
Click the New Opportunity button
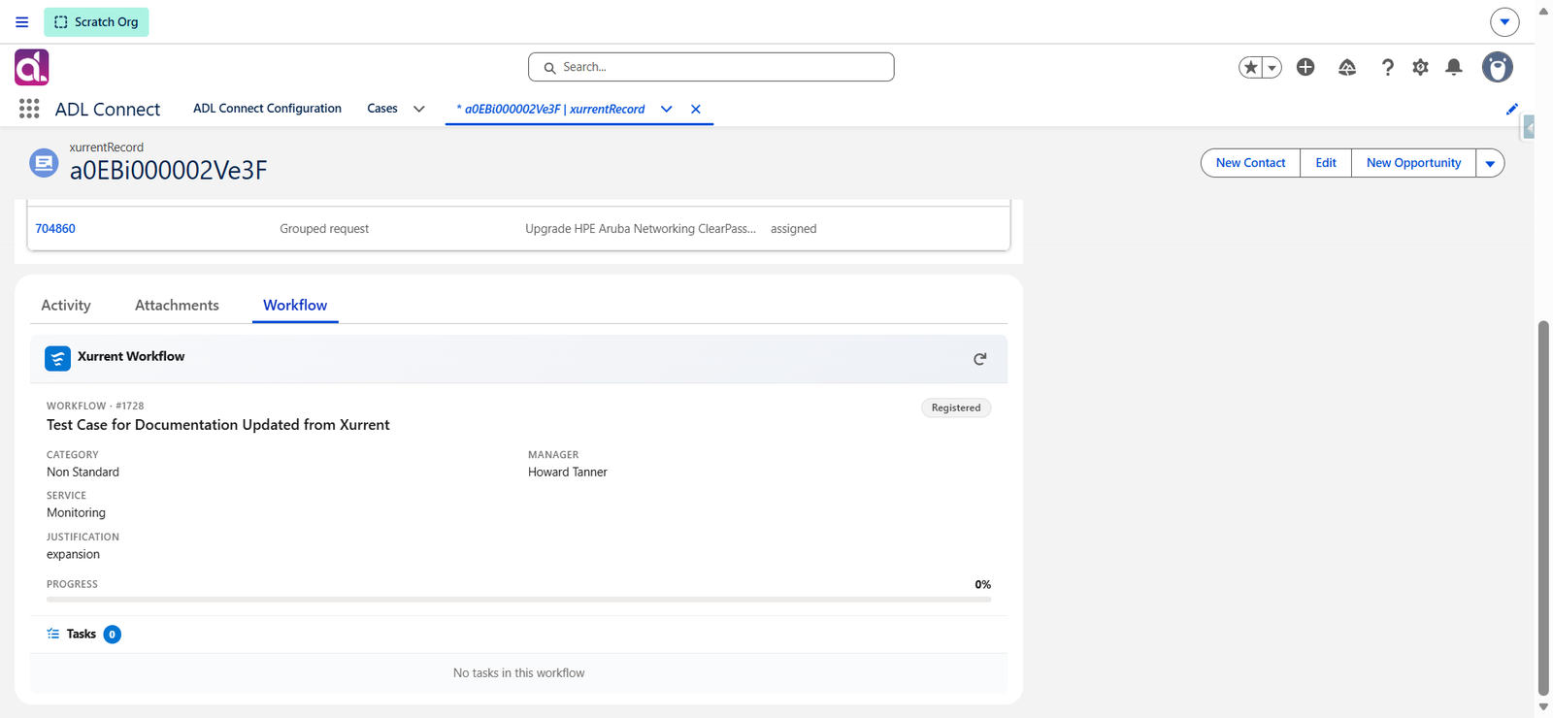coord(1413,163)
